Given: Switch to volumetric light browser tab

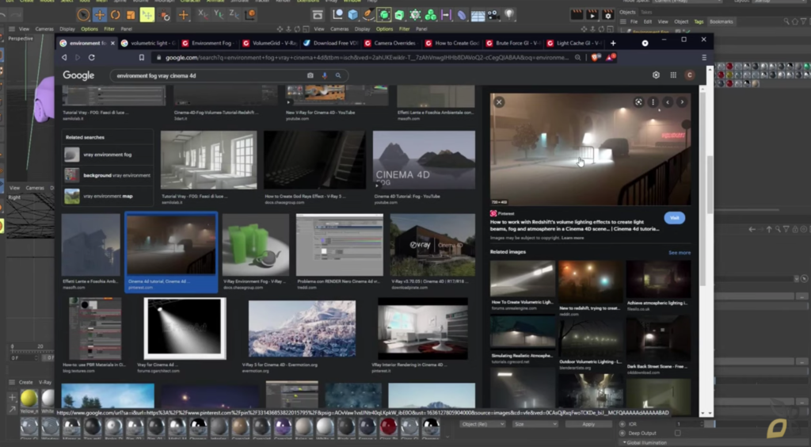Looking at the screenshot, I should point(149,44).
